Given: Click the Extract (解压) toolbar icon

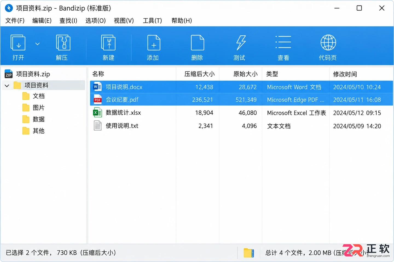Looking at the screenshot, I should 63,43.
